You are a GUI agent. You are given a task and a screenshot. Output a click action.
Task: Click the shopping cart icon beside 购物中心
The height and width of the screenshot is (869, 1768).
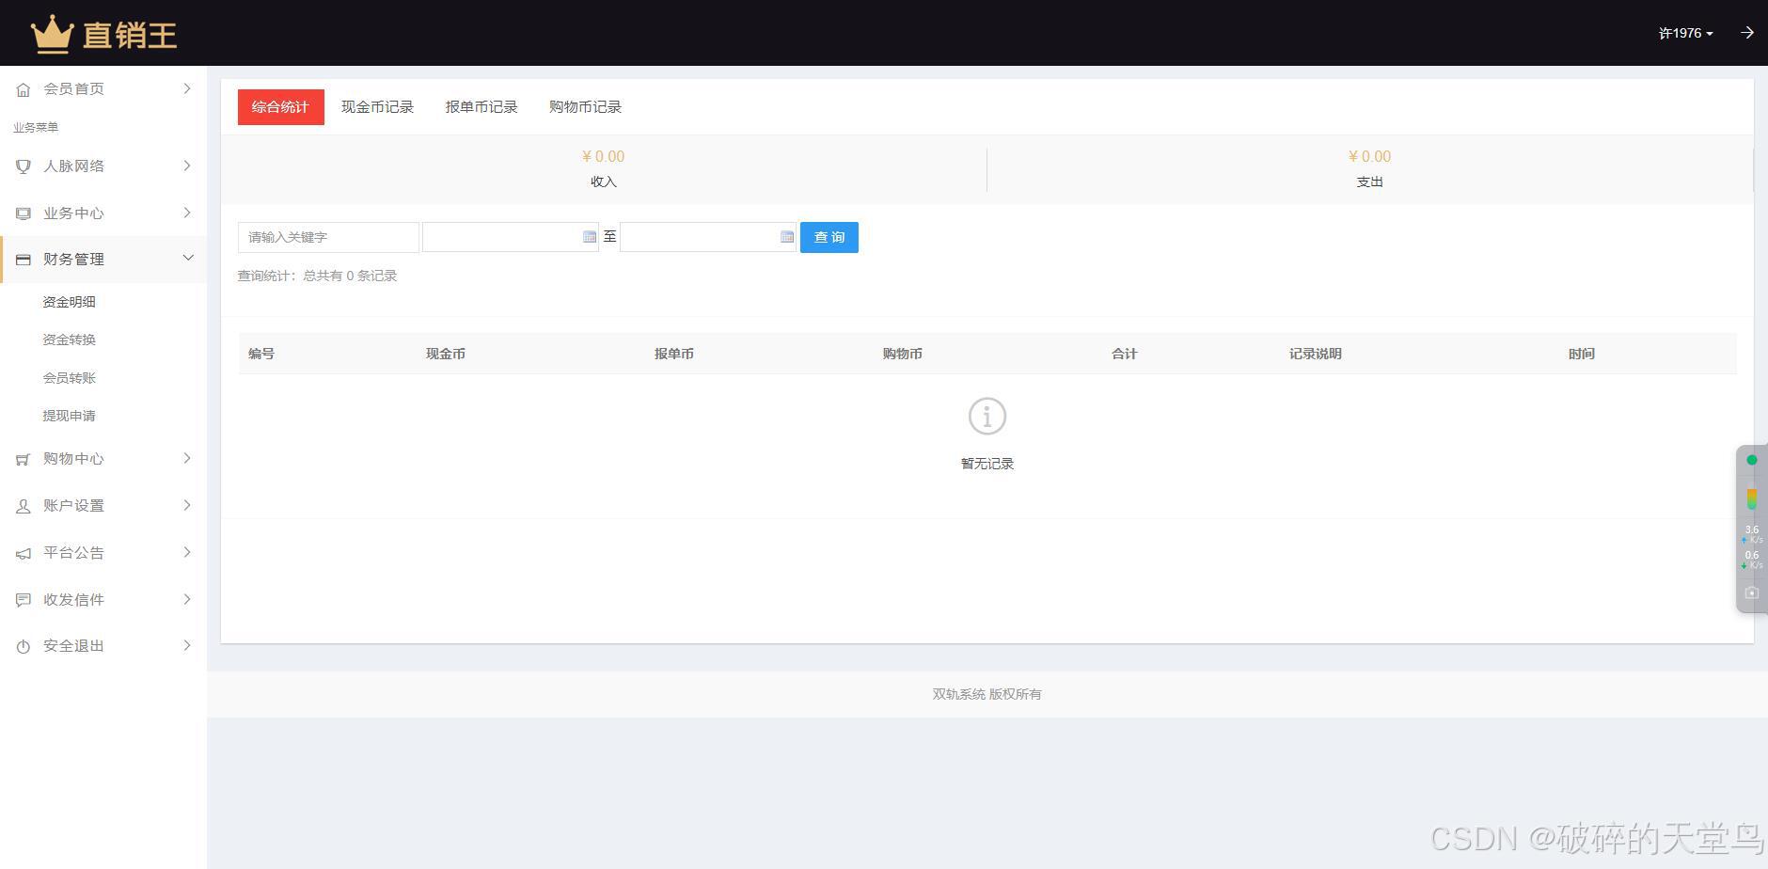[24, 459]
